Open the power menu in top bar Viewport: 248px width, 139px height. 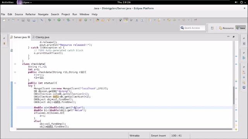[241, 2]
